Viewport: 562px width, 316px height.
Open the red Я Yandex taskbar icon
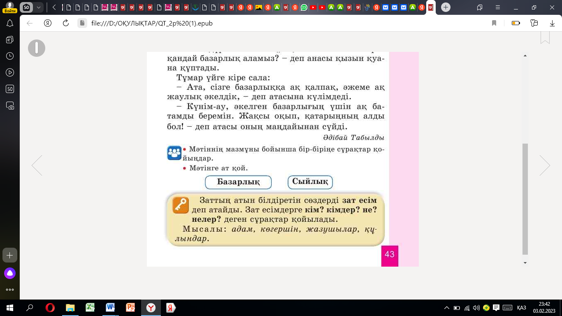pyautogui.click(x=171, y=308)
